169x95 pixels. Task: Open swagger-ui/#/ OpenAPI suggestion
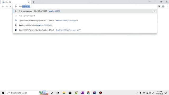[85, 30]
